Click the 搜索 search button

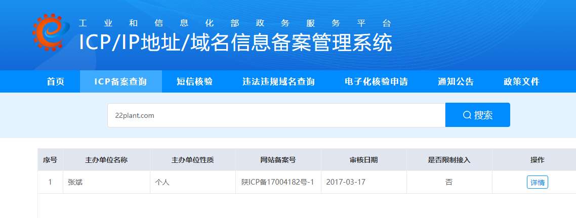click(x=477, y=115)
